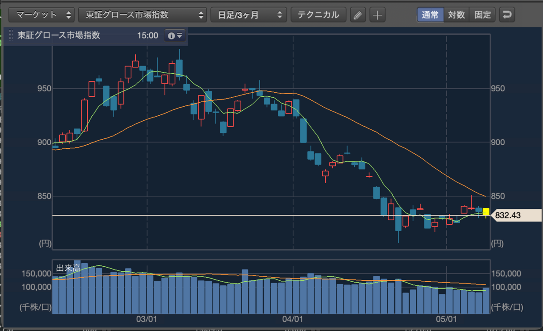The image size is (543, 331).
Task: Open the マーケット category dropdown
Action: [42, 14]
